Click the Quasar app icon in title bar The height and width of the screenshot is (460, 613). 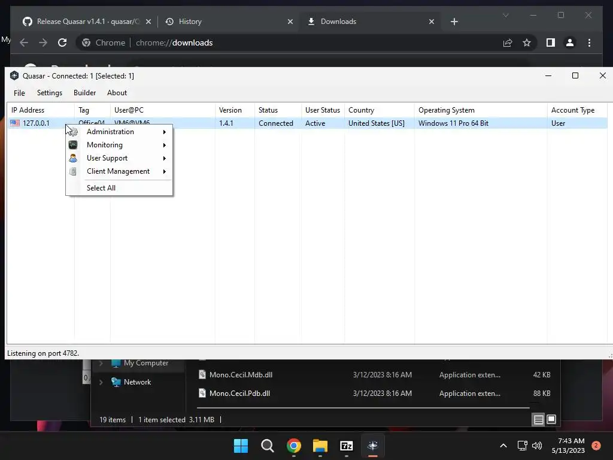(x=14, y=75)
